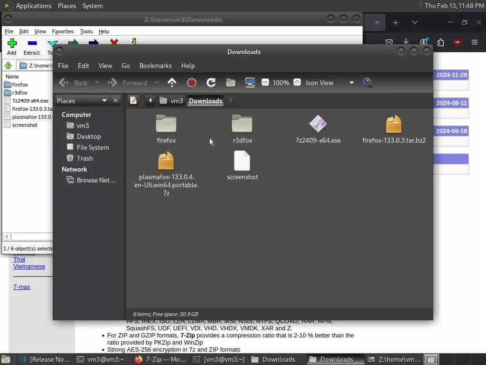The image size is (486, 365).
Task: Click the 7-max link
Action: (22, 287)
